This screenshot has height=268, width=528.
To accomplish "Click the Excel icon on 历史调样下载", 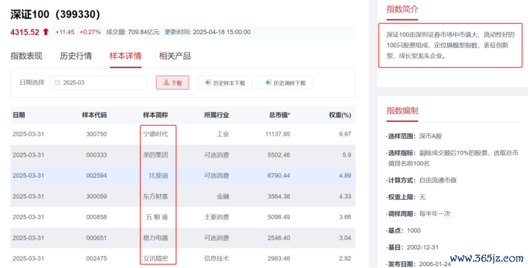I will [x=268, y=83].
